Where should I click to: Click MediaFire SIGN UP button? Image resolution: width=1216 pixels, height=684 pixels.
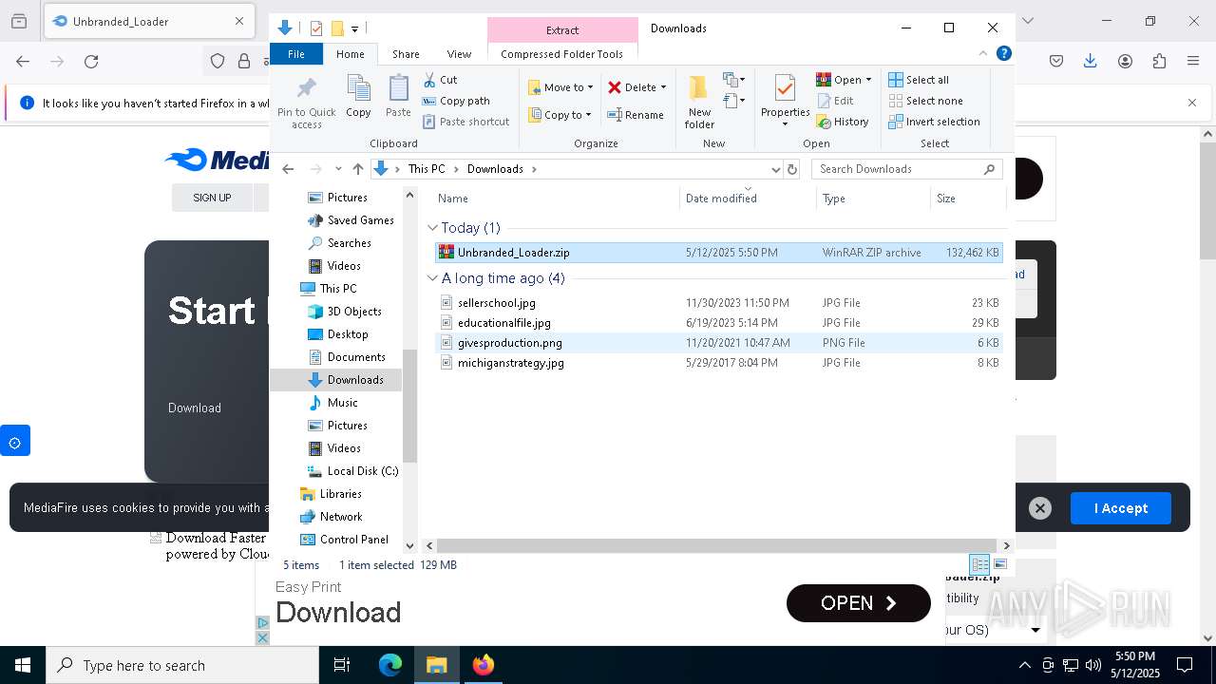(212, 198)
